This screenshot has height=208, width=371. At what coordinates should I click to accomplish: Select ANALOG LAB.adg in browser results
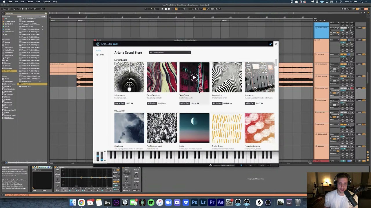28,27
